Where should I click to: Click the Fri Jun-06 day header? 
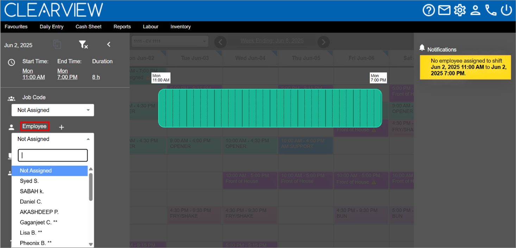pos(361,58)
